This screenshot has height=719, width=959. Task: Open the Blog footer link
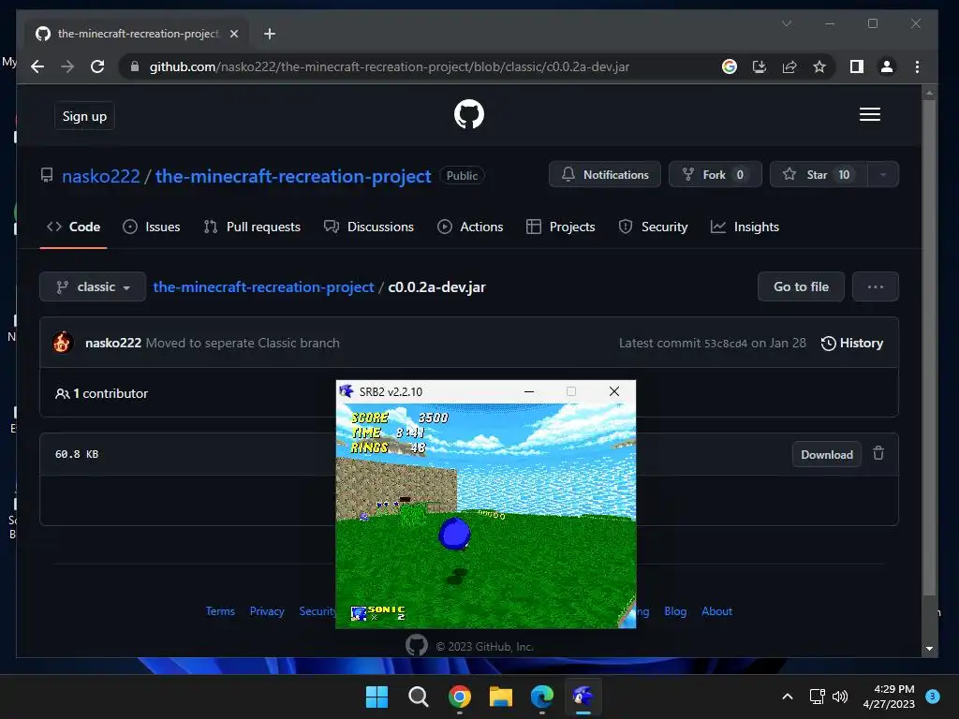coord(675,611)
